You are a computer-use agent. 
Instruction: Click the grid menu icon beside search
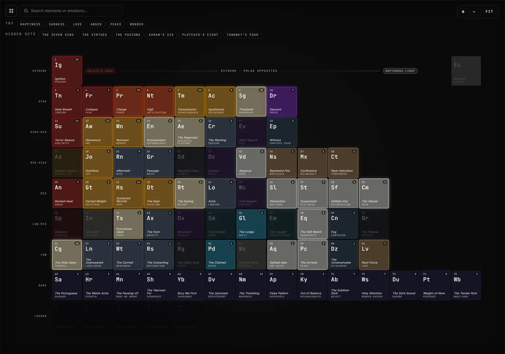point(11,11)
